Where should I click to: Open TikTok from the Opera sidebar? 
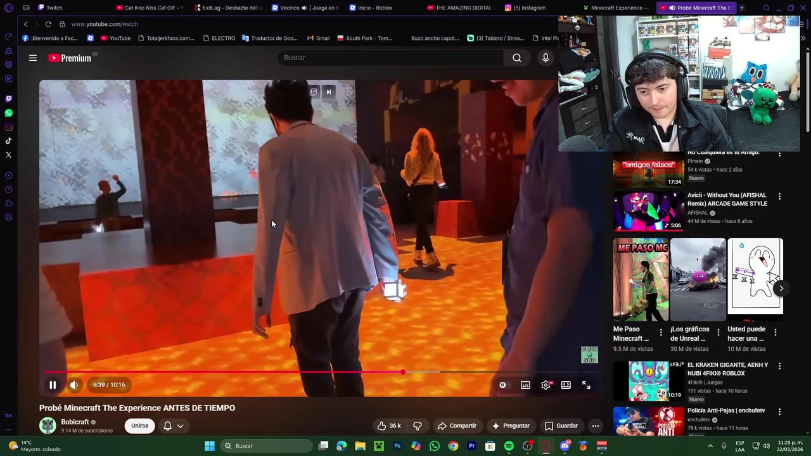8,141
